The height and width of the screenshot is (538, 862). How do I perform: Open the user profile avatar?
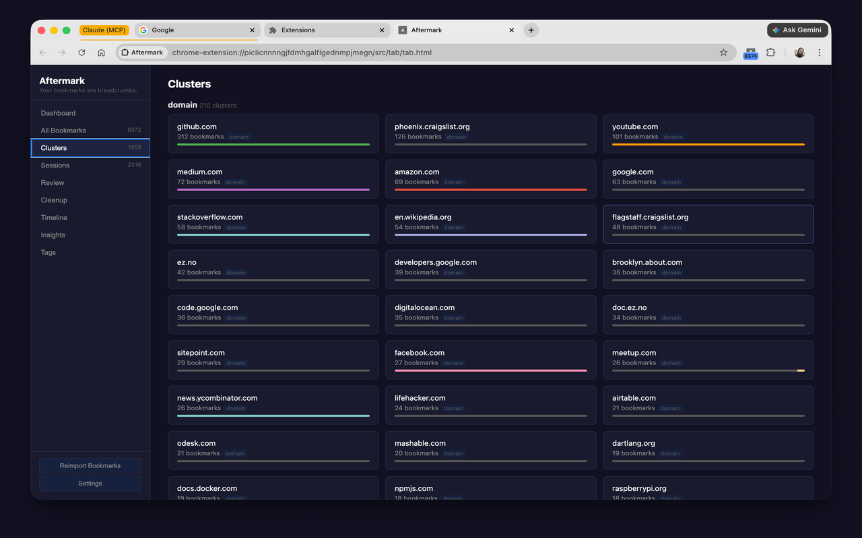[799, 52]
